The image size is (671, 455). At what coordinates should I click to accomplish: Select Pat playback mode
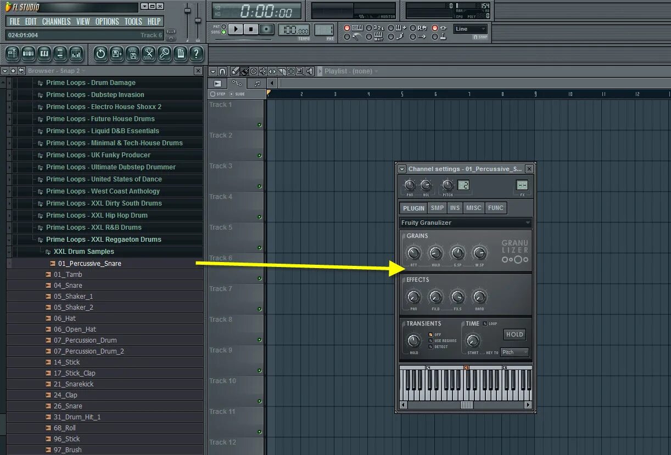223,26
